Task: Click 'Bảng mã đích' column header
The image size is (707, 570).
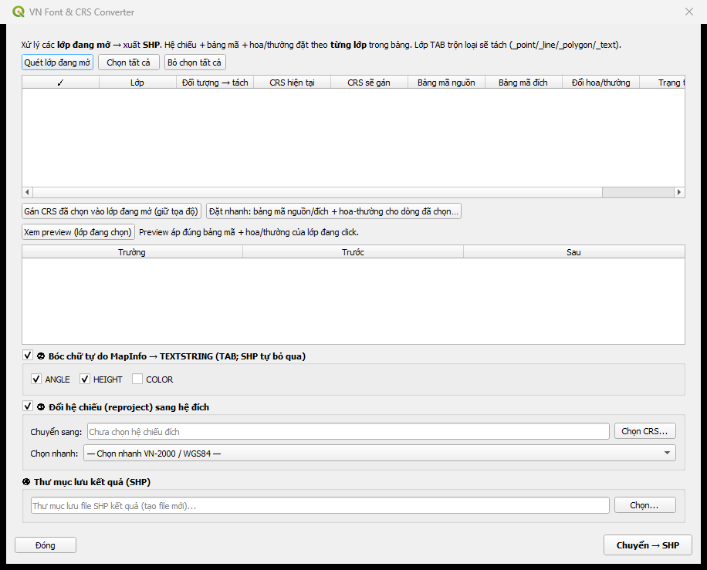Action: click(523, 83)
